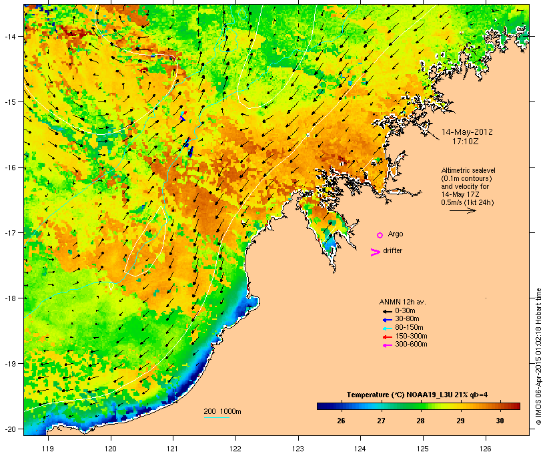Select the cyan 80-150m arrow in legend
This screenshot has height=454, width=547.
point(387,328)
